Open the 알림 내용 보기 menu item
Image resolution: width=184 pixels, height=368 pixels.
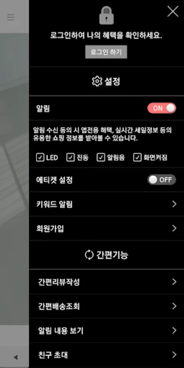point(107,331)
